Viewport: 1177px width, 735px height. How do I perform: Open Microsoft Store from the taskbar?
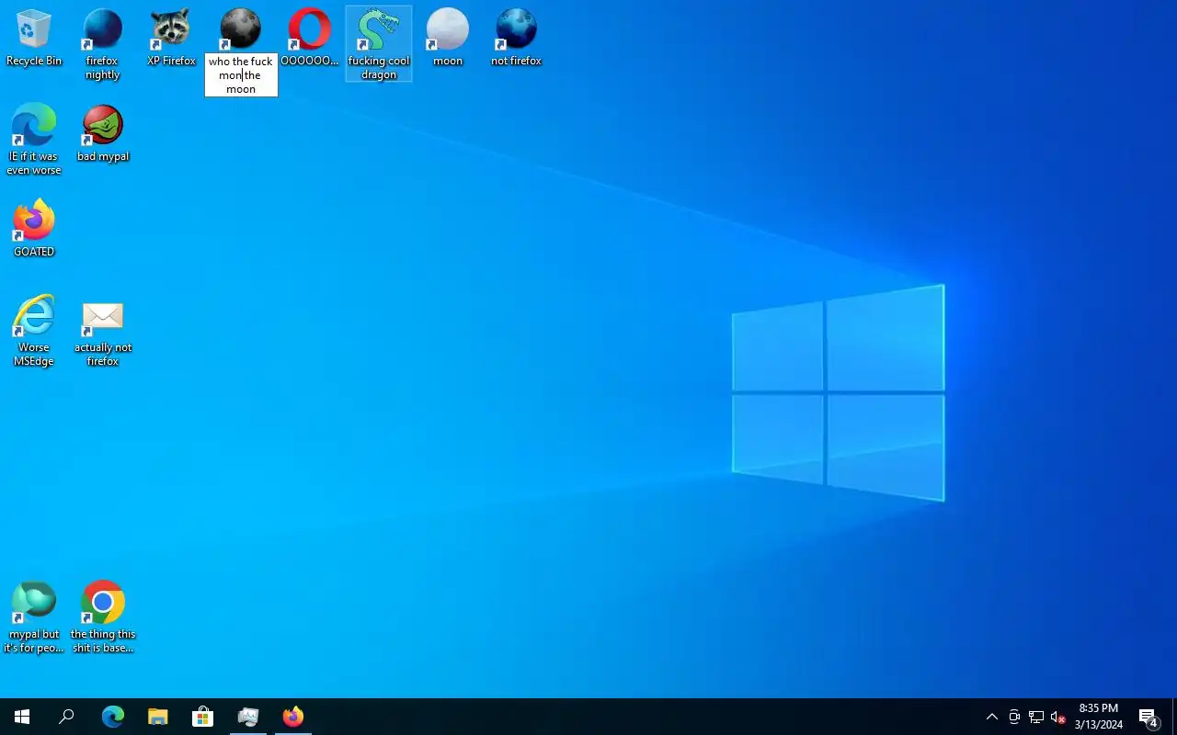pyautogui.click(x=202, y=717)
